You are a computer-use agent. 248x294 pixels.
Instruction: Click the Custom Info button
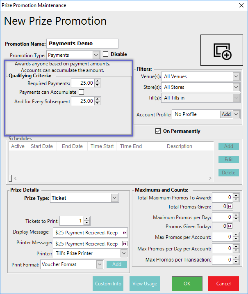(108, 284)
